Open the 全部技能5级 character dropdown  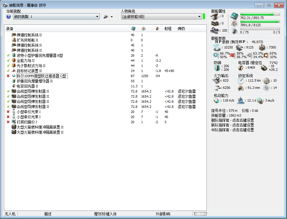click(x=162, y=17)
